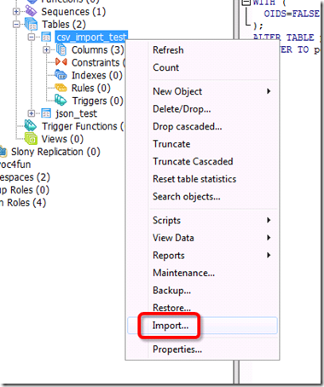Select the Tables (2) tree row
The height and width of the screenshot is (387, 324).
point(64,25)
